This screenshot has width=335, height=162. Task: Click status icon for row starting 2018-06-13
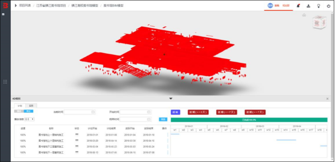tap(77, 152)
